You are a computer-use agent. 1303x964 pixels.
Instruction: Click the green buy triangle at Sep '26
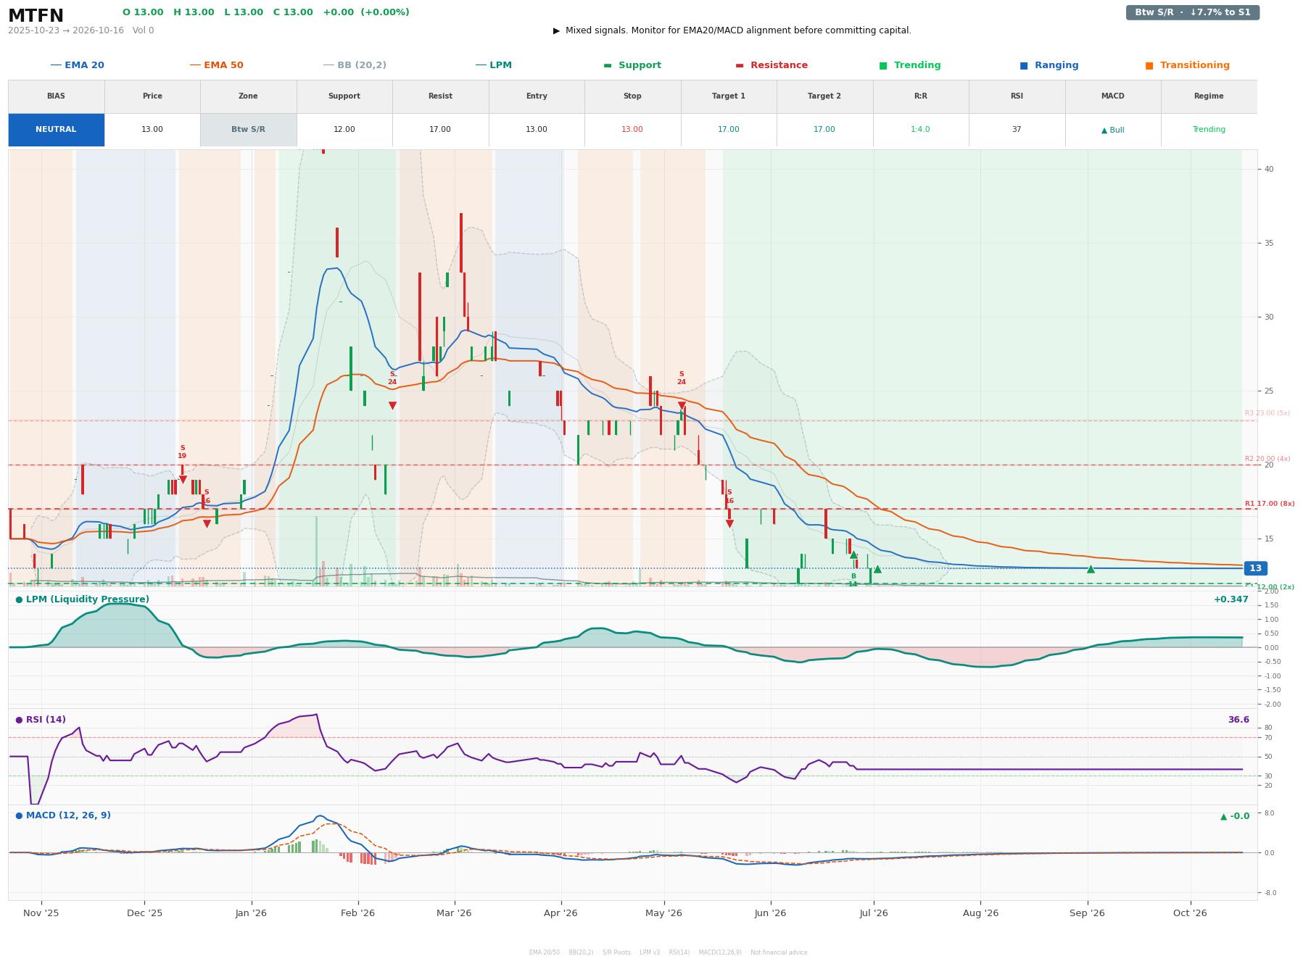pyautogui.click(x=1091, y=569)
